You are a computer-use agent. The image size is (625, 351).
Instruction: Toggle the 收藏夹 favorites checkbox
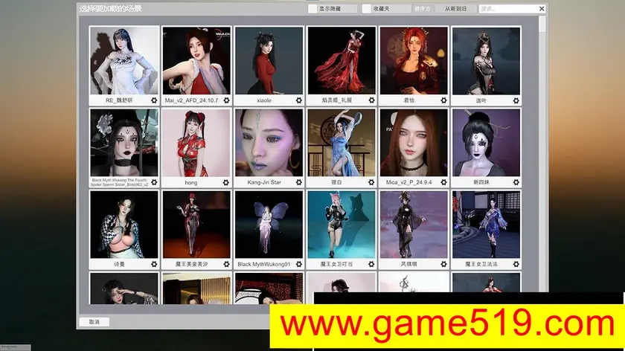[x=366, y=9]
